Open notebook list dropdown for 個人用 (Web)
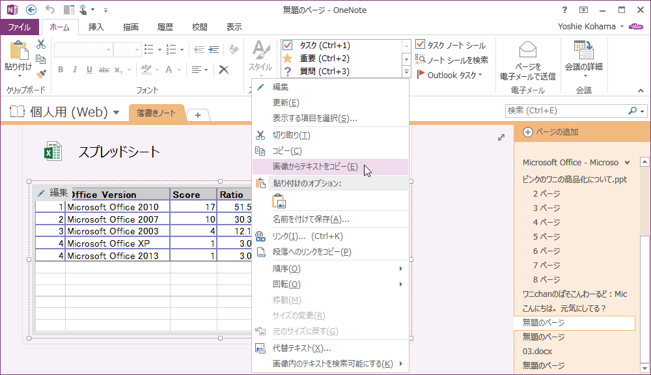The image size is (651, 375). point(117,112)
